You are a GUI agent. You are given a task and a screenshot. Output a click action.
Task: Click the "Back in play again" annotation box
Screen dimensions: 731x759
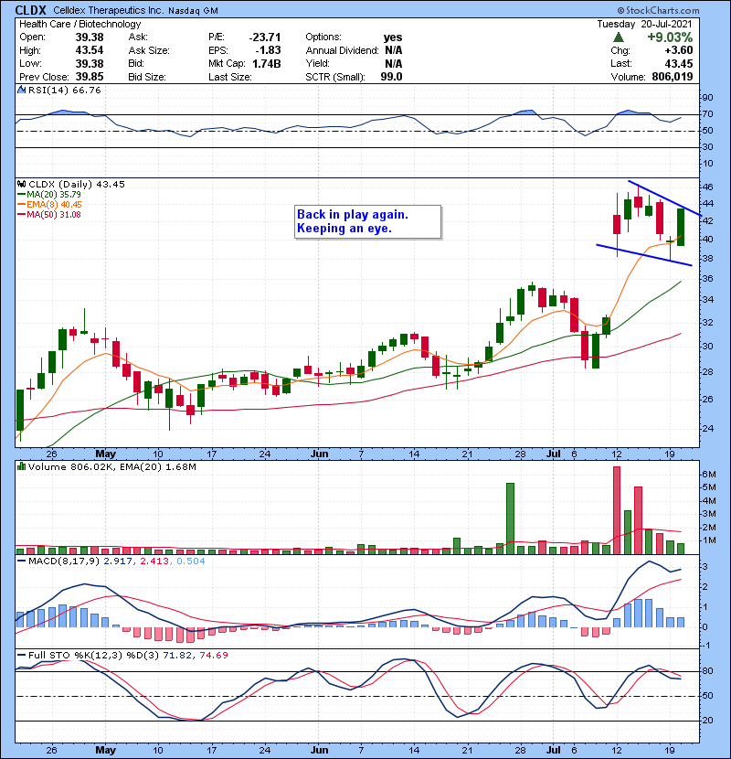click(367, 221)
